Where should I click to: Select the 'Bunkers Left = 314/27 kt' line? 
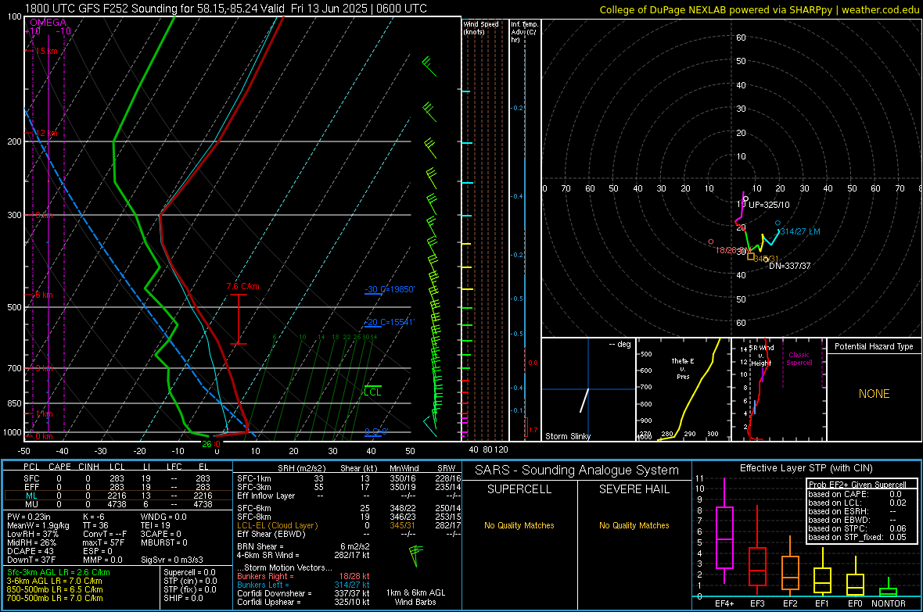tap(303, 585)
